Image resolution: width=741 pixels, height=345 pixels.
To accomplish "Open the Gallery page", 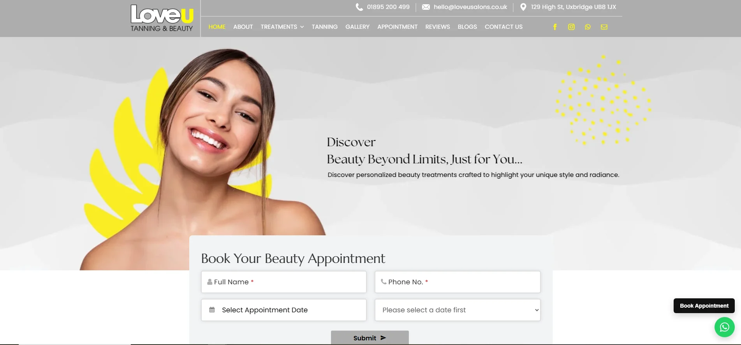I will [357, 27].
